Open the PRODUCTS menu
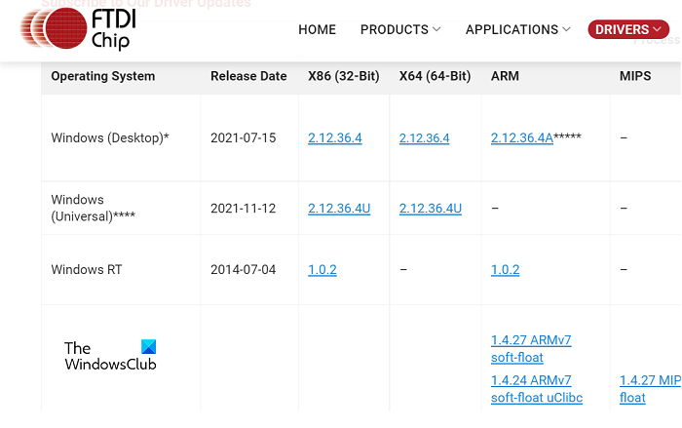The width and height of the screenshot is (682, 428). [x=394, y=29]
